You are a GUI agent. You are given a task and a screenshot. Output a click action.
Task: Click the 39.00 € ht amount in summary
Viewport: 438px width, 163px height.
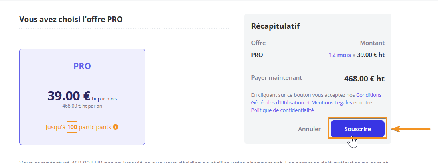click(x=371, y=55)
